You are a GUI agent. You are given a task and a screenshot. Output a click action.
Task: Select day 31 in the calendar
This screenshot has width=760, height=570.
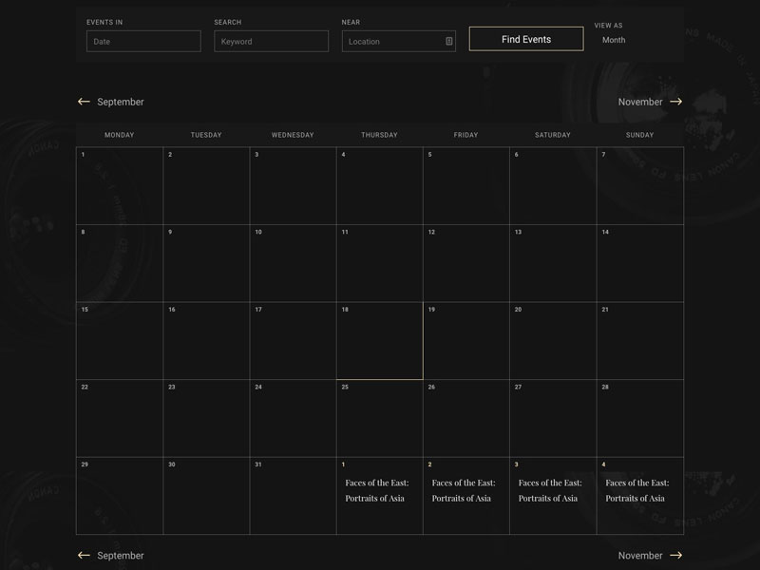click(x=293, y=496)
